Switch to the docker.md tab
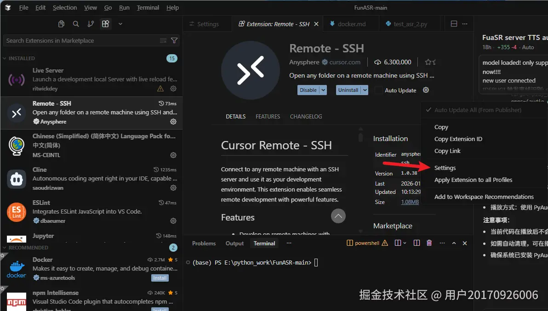The height and width of the screenshot is (311, 548). click(351, 24)
